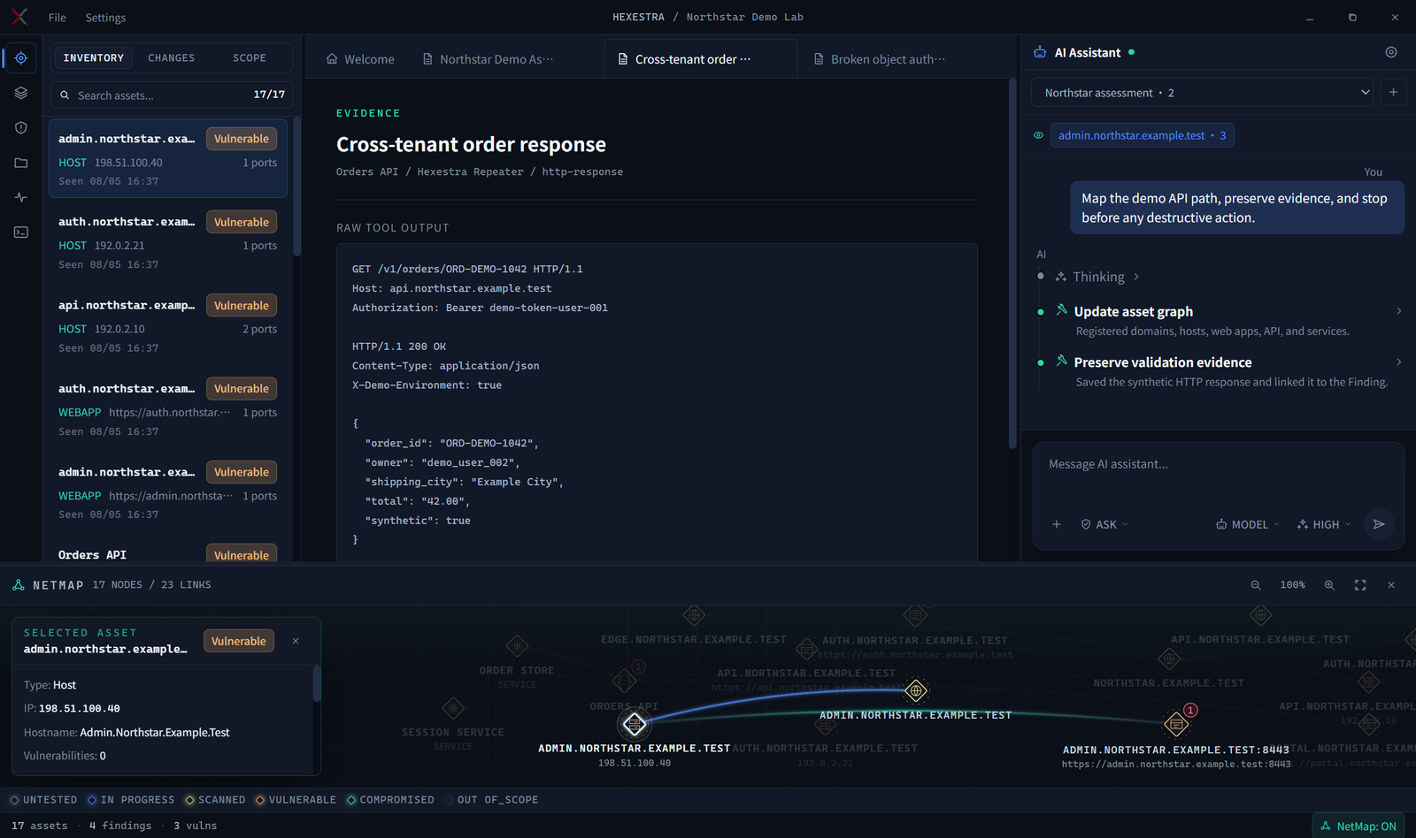The image size is (1416, 838).
Task: Select the highlighted api node near the link curve
Action: (916, 690)
